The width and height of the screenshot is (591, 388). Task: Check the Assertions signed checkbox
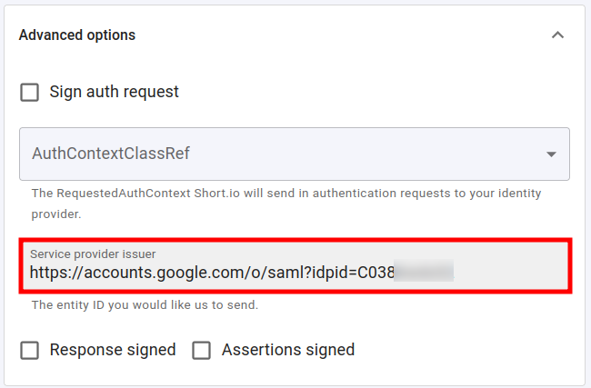[202, 350]
